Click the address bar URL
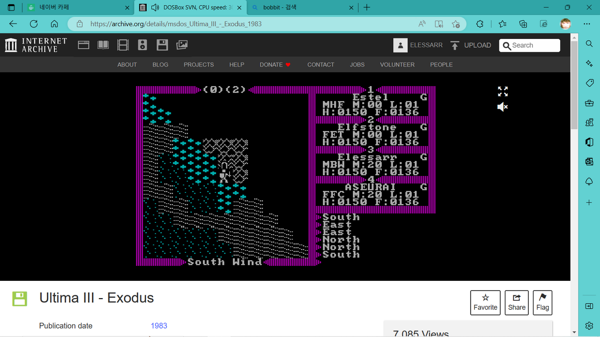Viewport: 600px width, 337px height. tap(176, 24)
